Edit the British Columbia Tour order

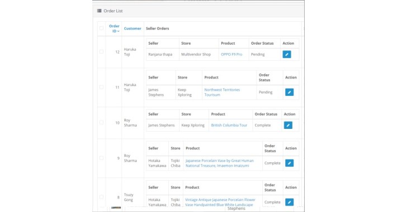pos(288,126)
